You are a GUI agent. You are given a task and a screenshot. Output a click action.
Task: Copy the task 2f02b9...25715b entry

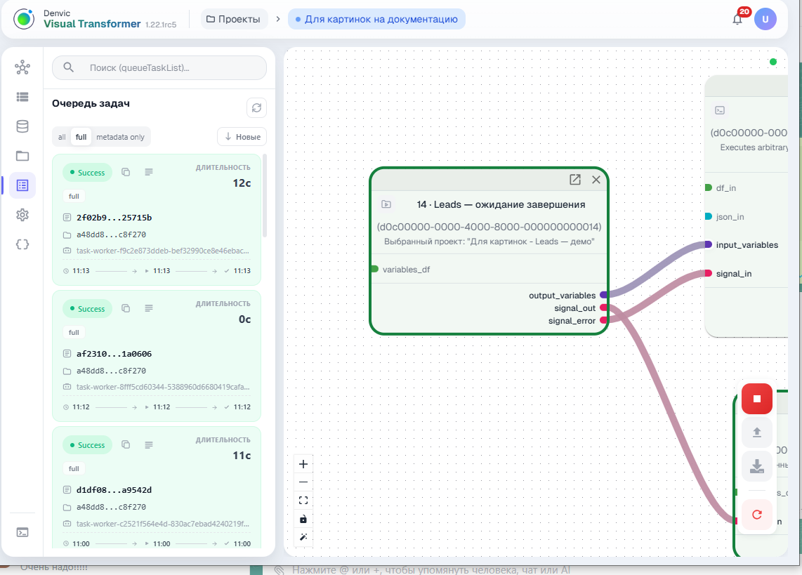pyautogui.click(x=126, y=172)
